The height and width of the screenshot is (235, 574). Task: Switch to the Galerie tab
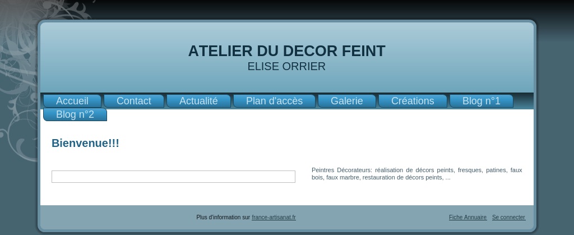pos(346,101)
